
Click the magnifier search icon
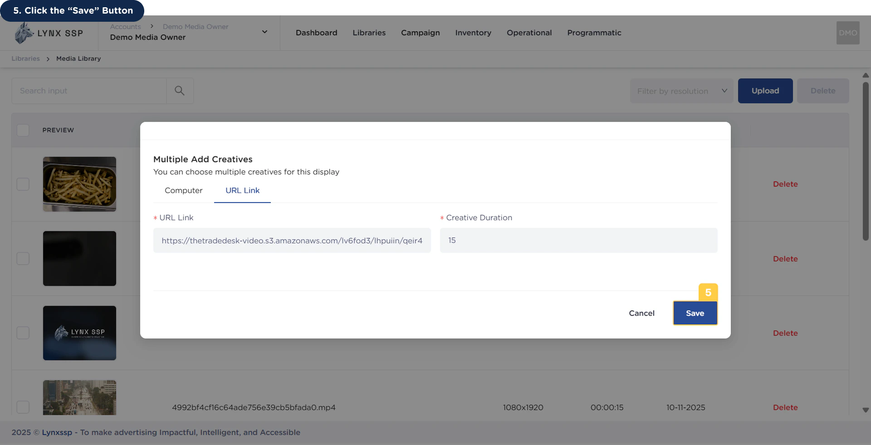(180, 91)
